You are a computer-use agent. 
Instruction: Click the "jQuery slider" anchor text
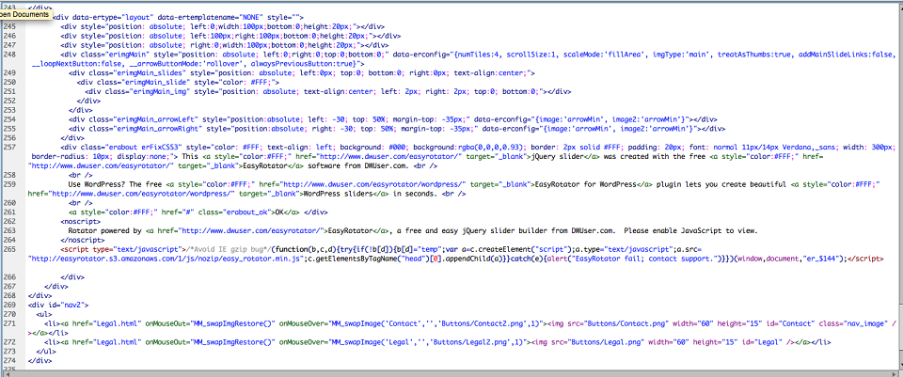558,157
